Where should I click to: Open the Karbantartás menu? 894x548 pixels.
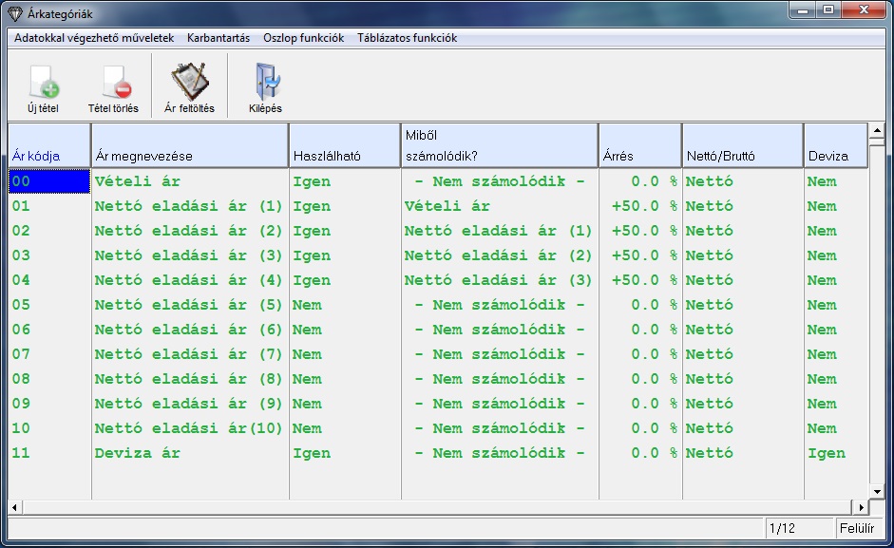(x=219, y=38)
